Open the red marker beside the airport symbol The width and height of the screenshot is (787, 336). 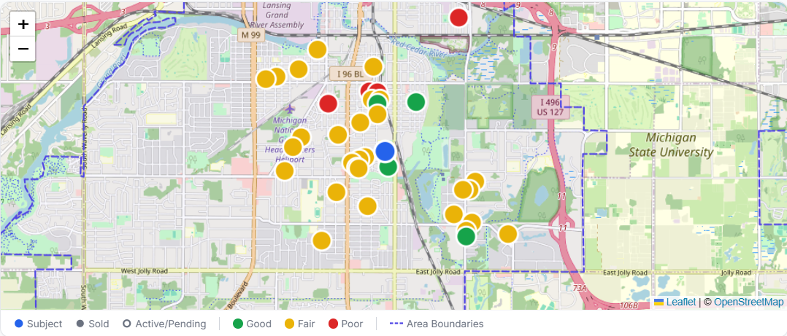click(x=329, y=103)
